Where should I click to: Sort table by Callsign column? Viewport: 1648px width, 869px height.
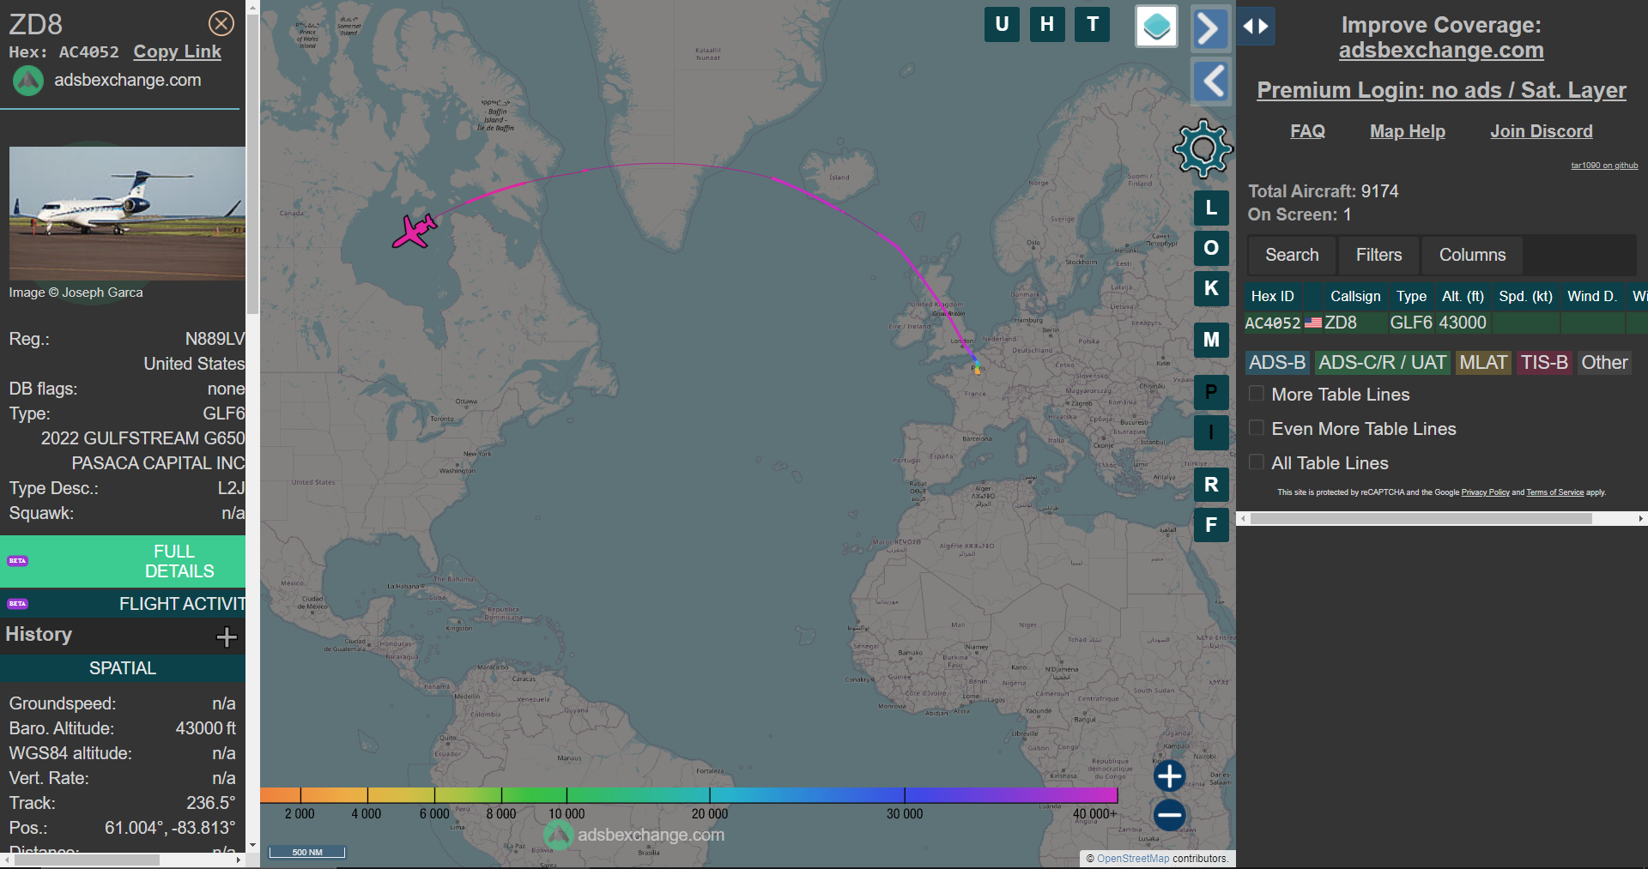[x=1355, y=296]
